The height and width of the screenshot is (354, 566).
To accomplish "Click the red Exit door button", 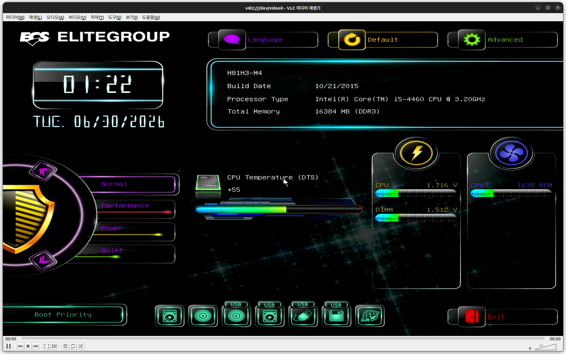I will [472, 316].
